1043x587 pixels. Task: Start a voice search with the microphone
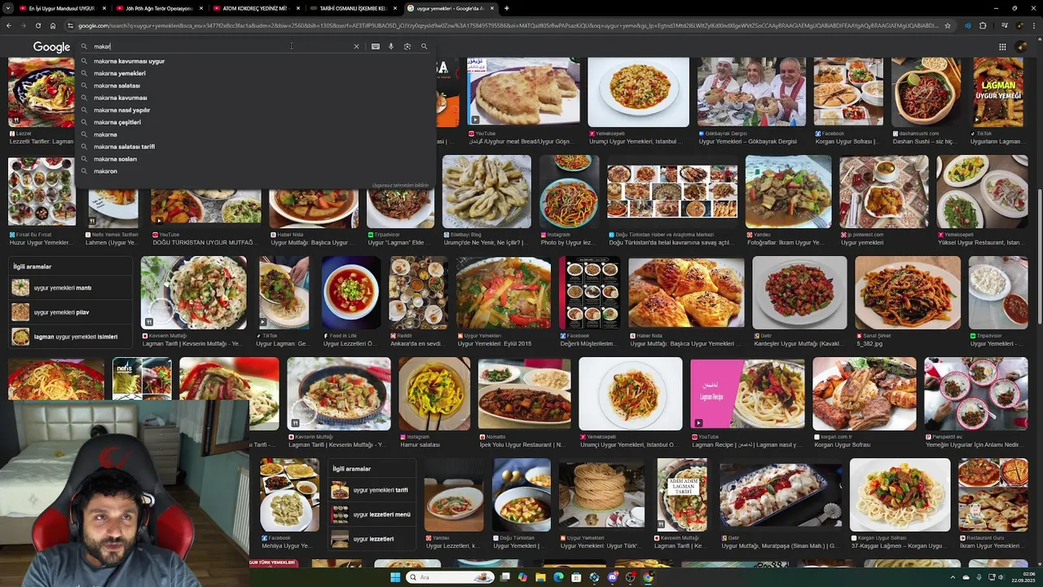coord(391,46)
